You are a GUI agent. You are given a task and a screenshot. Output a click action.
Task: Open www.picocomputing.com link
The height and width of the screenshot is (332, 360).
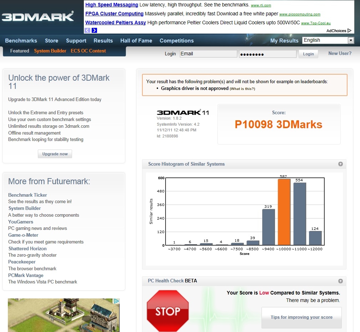coord(300,14)
